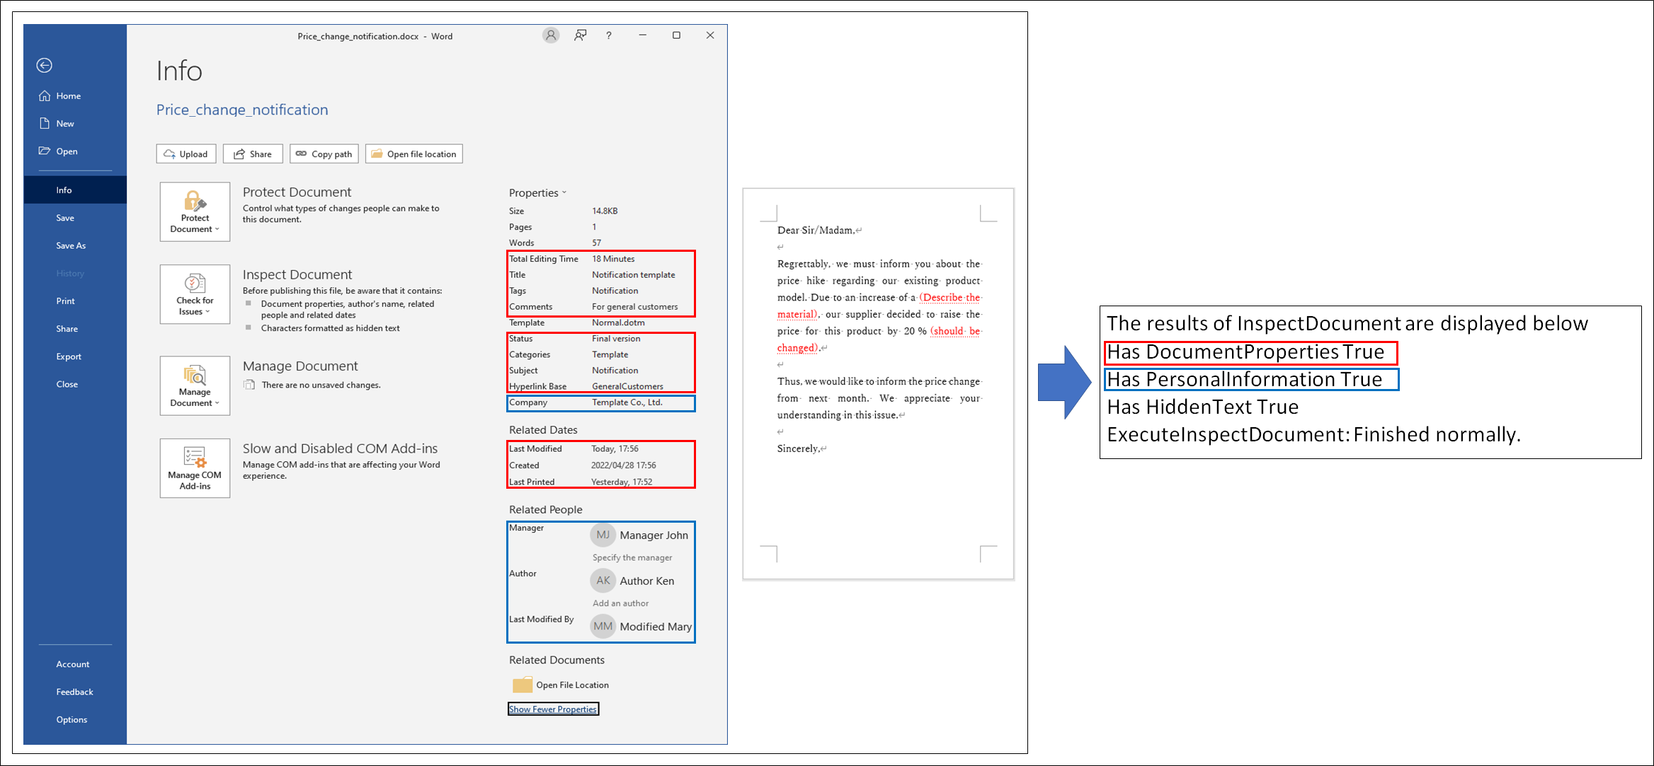The height and width of the screenshot is (766, 1654).
Task: Click the Share icon button
Action: (x=253, y=153)
